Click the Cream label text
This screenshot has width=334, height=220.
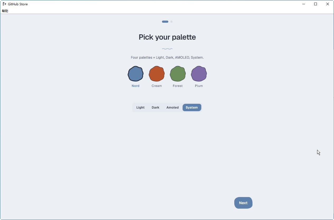157,86
